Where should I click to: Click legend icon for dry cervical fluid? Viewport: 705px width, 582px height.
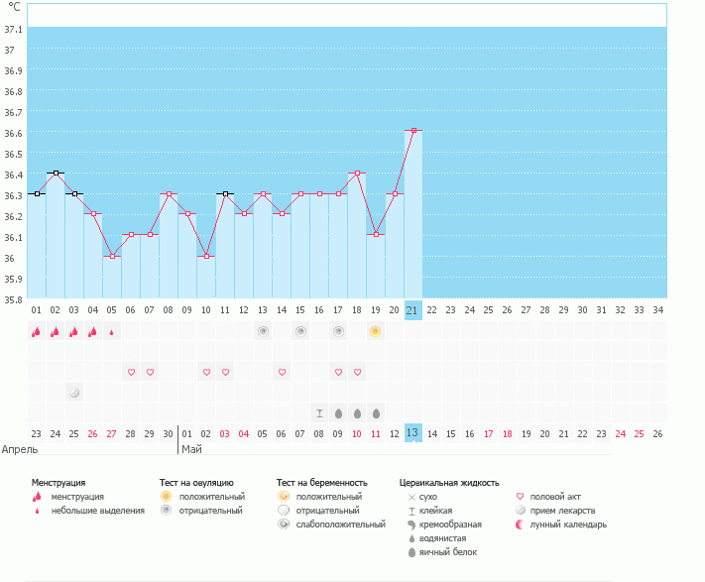coord(411,497)
